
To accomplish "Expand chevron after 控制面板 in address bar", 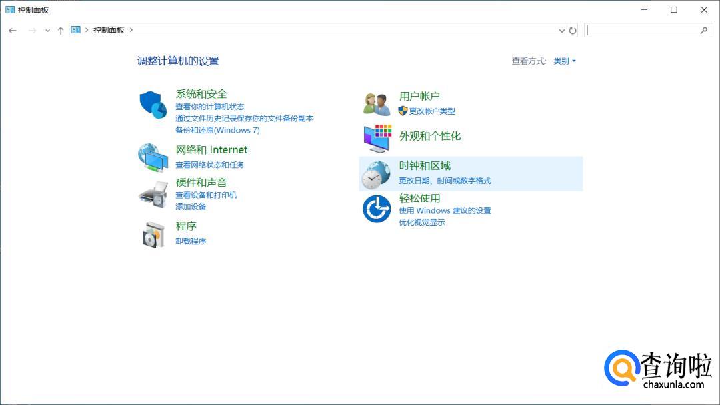I will point(131,30).
